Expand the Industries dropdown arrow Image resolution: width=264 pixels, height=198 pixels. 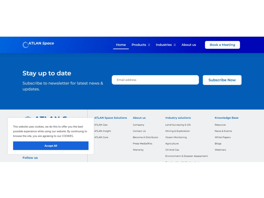(175, 45)
